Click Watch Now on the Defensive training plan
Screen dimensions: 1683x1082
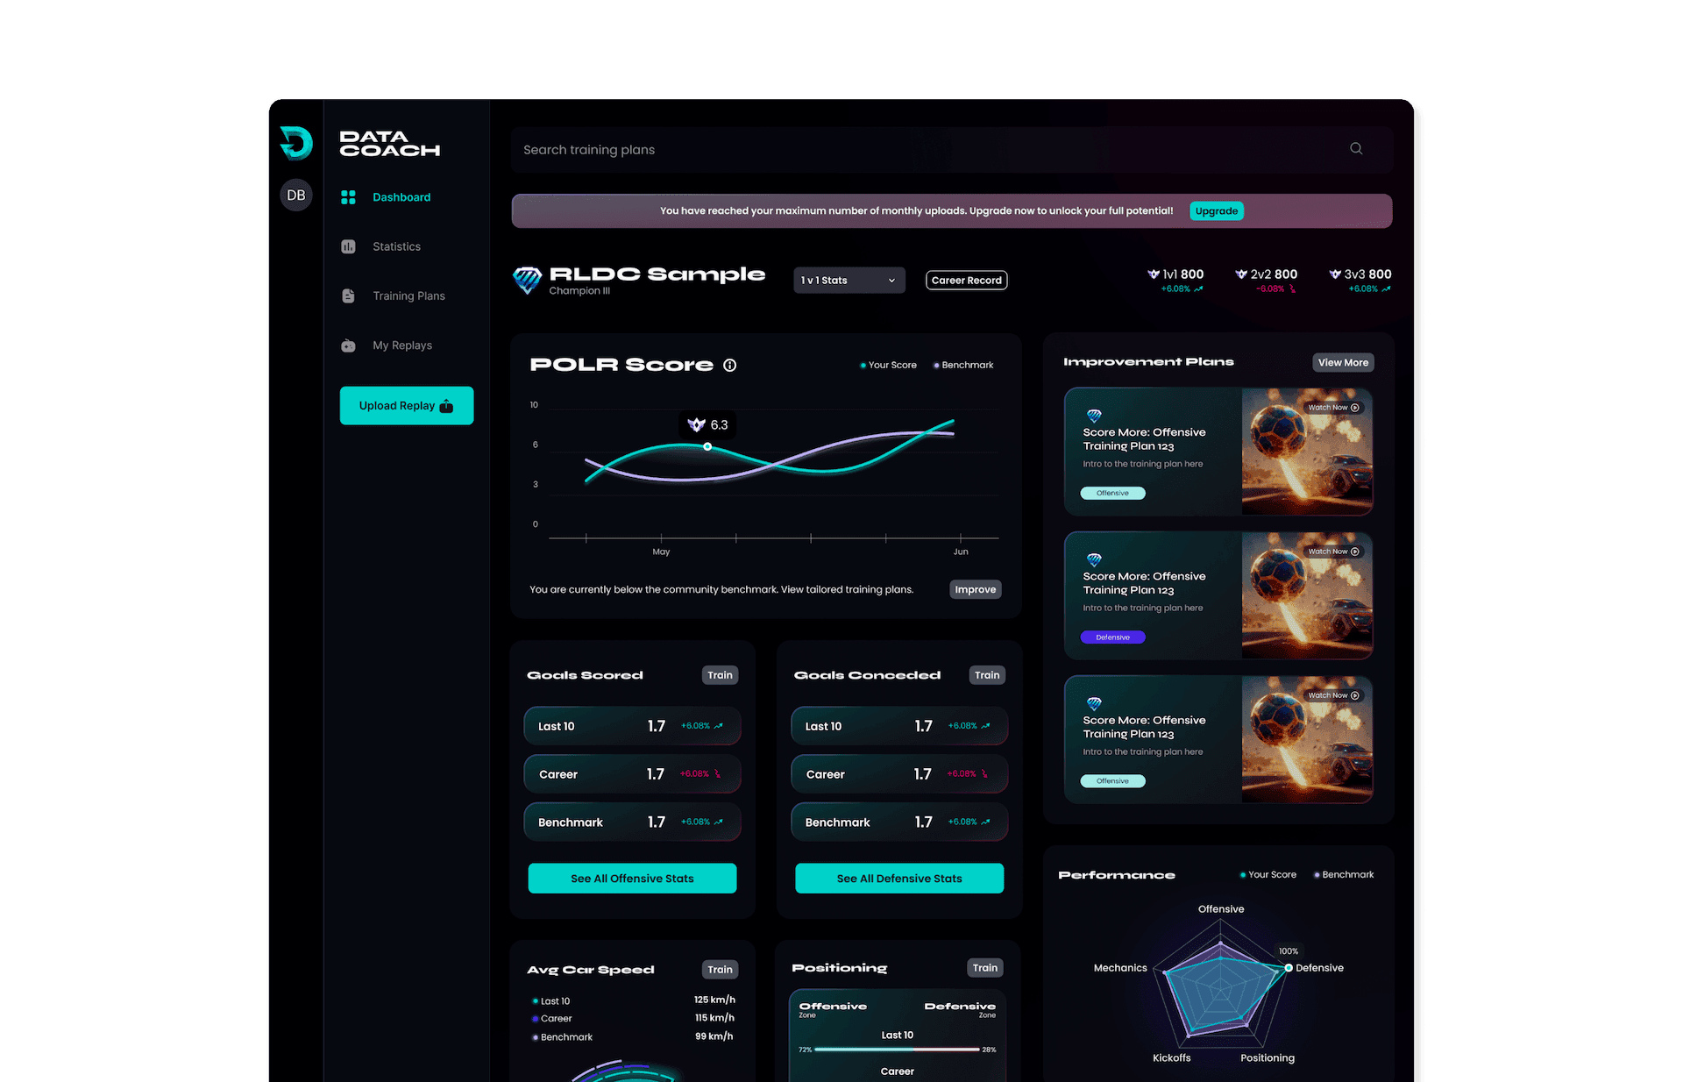1332,551
